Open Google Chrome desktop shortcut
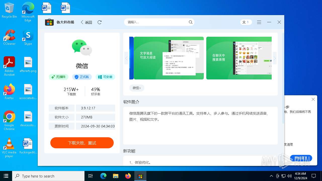Image resolution: width=322 pixels, height=181 pixels. tap(9, 120)
